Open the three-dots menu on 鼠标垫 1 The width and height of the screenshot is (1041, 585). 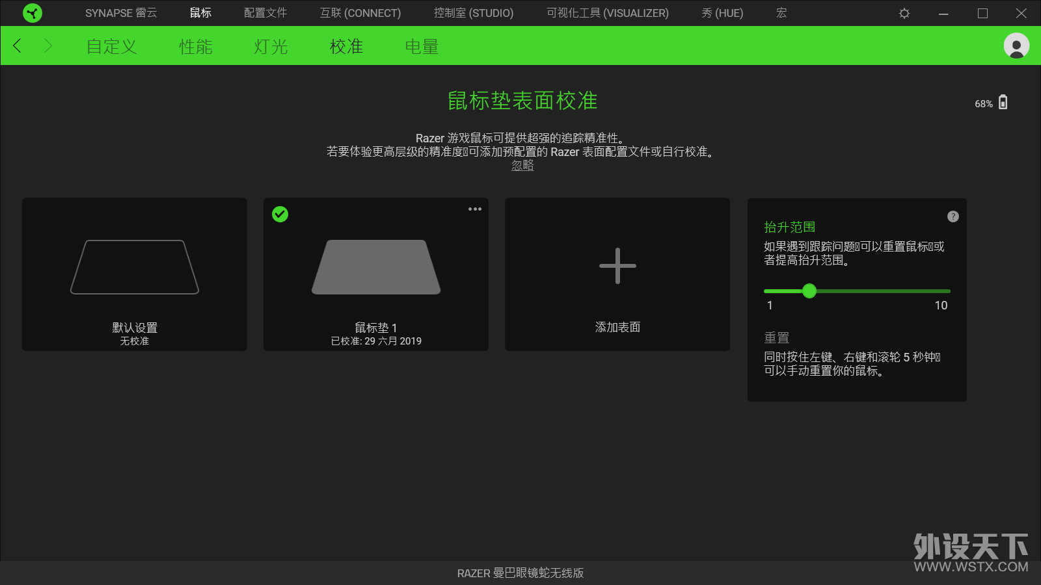point(475,209)
